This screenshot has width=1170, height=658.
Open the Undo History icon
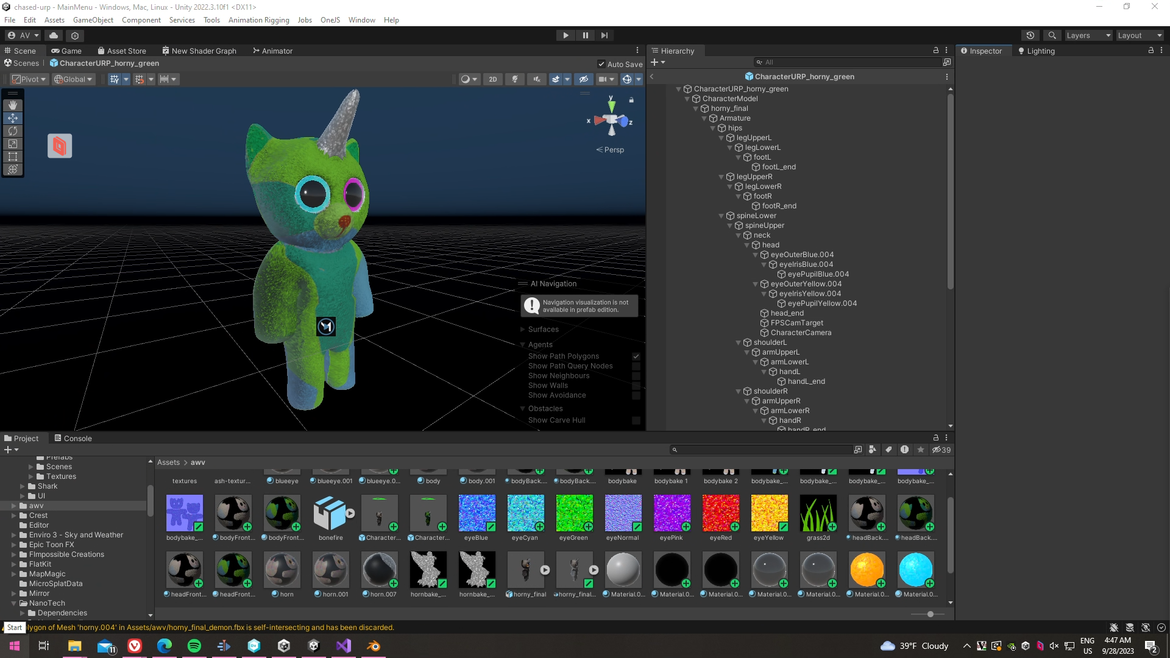click(1030, 35)
